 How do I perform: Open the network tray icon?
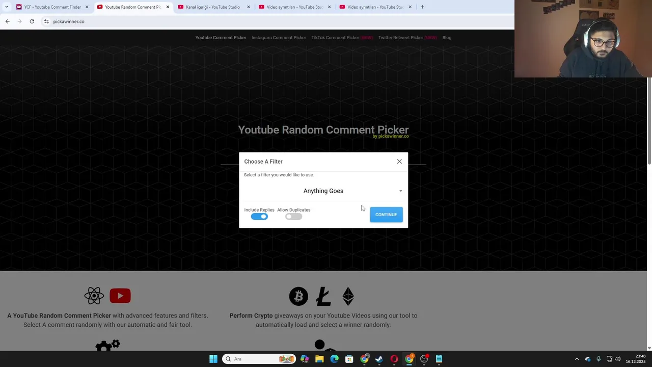pos(609,359)
